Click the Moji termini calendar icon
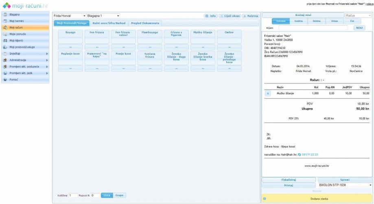 pos(5,21)
